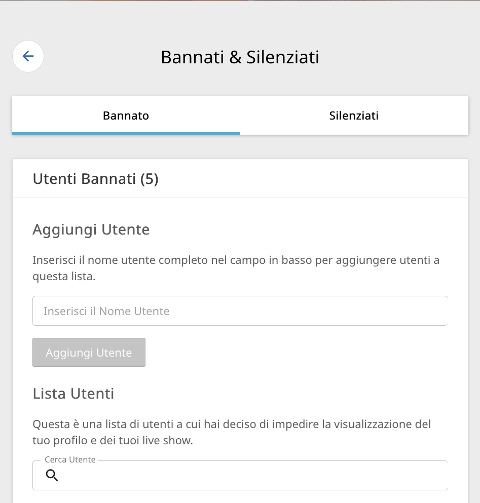The height and width of the screenshot is (503, 480).
Task: Click the Utenti Bannati (5) header
Action: coord(96,179)
